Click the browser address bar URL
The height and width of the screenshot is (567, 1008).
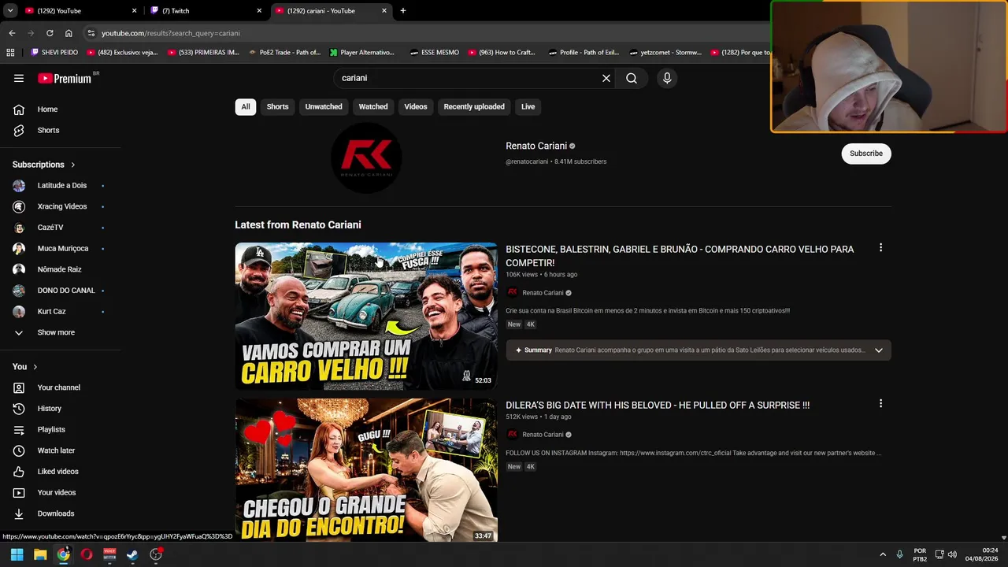click(x=171, y=33)
